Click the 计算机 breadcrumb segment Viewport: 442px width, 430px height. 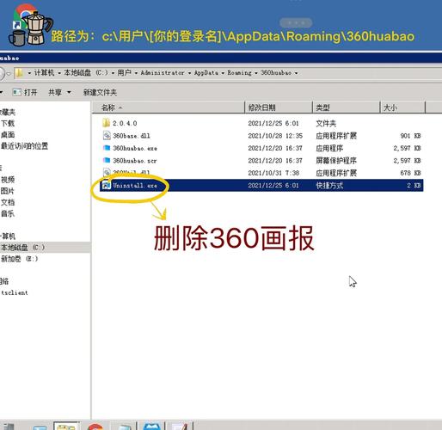tap(44, 73)
